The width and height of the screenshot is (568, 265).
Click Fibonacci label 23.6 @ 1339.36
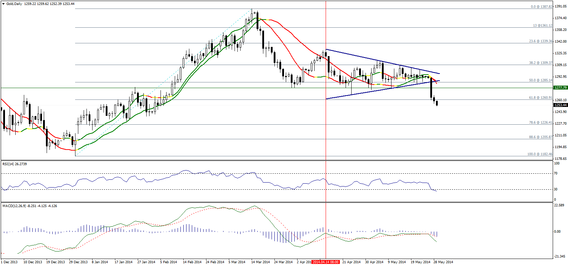(541, 41)
